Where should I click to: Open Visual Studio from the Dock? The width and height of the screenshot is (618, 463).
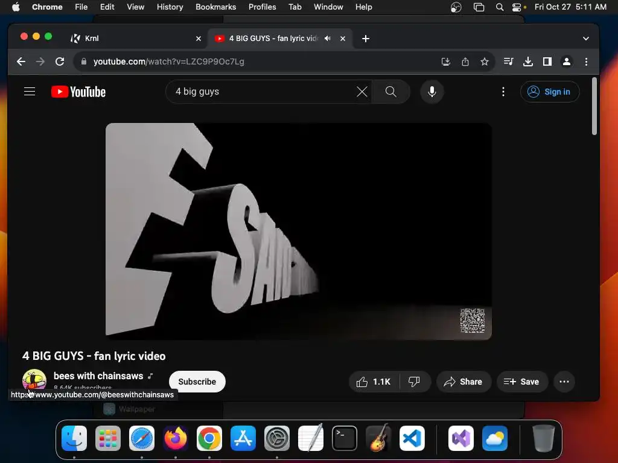(461, 438)
